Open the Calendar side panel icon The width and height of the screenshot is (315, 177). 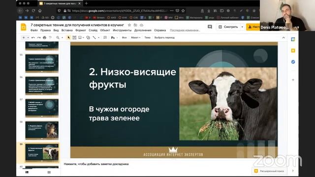click(293, 39)
